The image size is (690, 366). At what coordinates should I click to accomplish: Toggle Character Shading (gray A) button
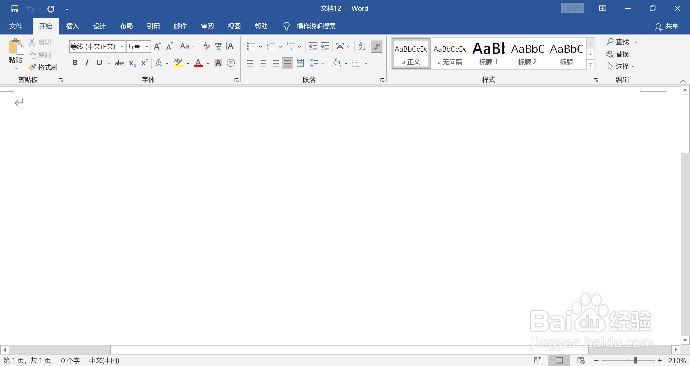click(x=218, y=63)
